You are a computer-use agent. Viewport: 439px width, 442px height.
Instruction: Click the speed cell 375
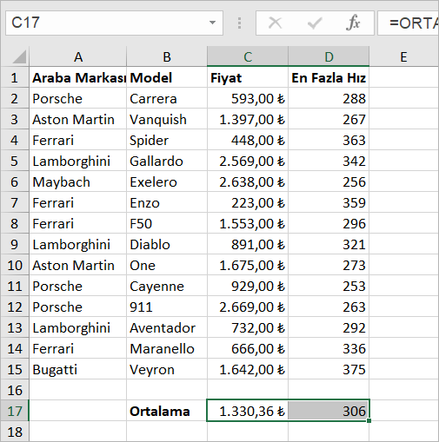[x=329, y=369]
